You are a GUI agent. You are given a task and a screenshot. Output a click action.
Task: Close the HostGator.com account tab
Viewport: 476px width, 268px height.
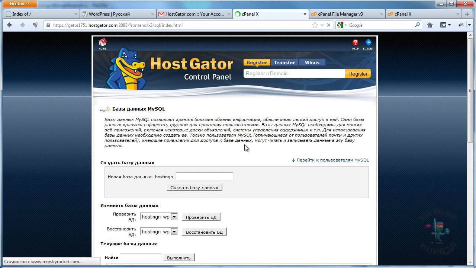[x=228, y=14]
